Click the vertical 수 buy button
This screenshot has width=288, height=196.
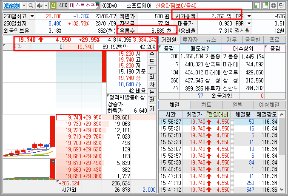(152, 54)
